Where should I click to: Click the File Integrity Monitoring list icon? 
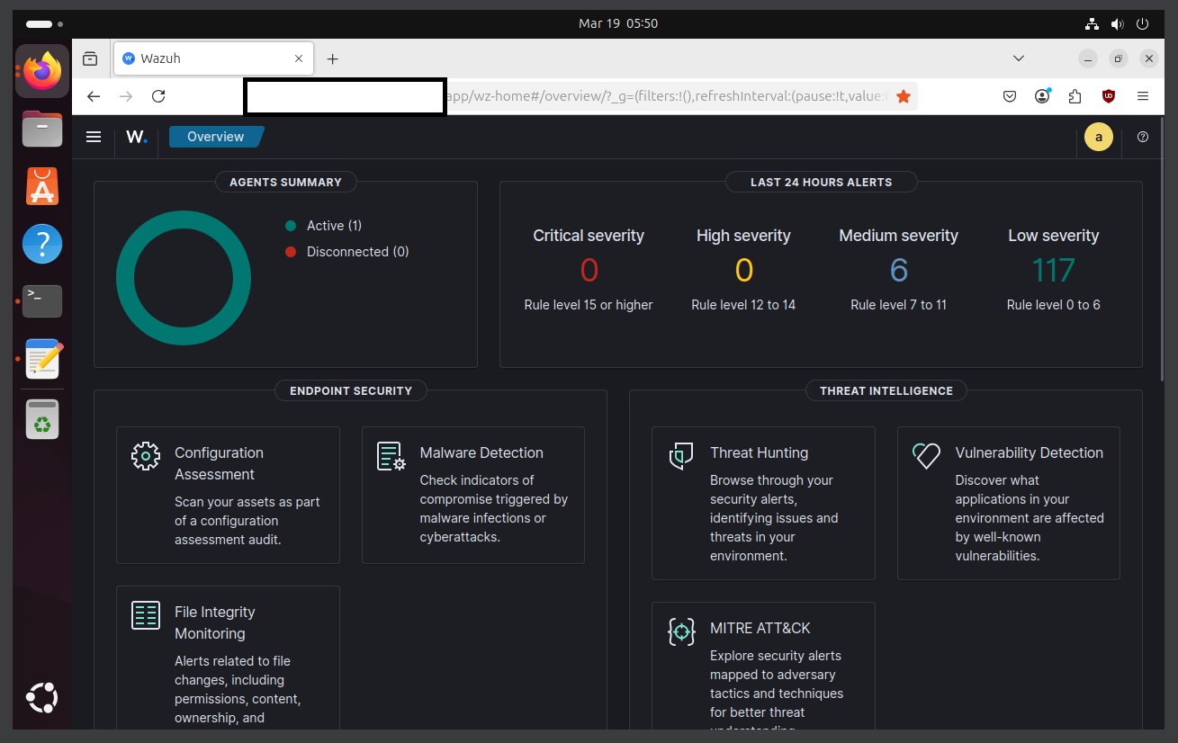point(146,615)
